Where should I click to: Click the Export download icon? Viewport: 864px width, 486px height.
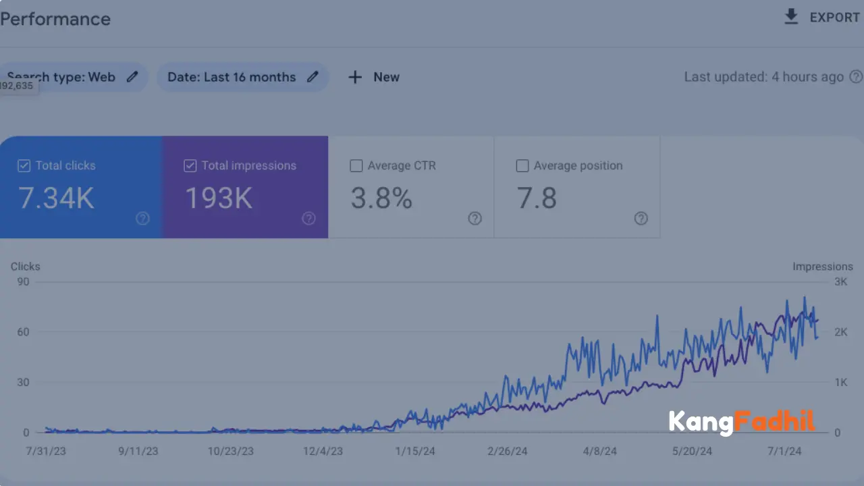[791, 17]
